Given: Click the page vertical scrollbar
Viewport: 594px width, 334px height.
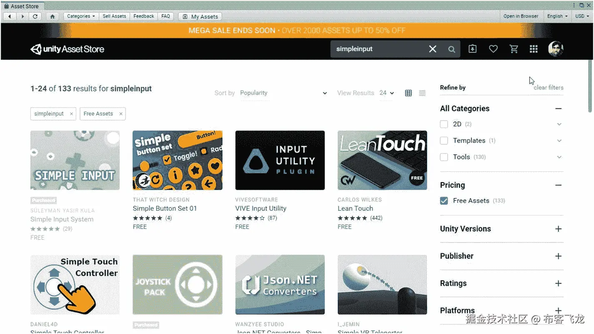Looking at the screenshot, I should pyautogui.click(x=590, y=86).
